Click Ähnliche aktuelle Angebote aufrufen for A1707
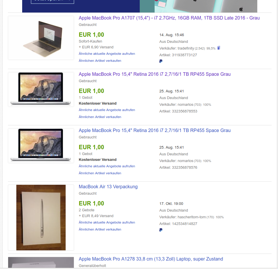 (107, 54)
